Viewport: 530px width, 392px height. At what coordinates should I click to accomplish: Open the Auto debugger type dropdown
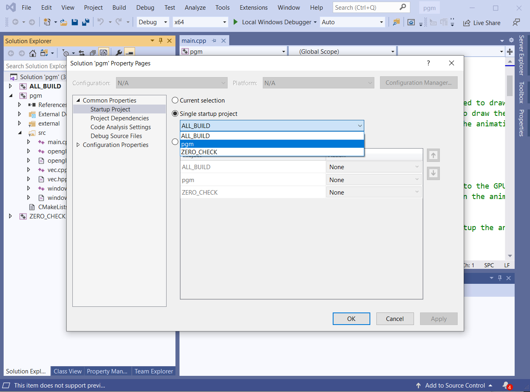pyautogui.click(x=353, y=22)
